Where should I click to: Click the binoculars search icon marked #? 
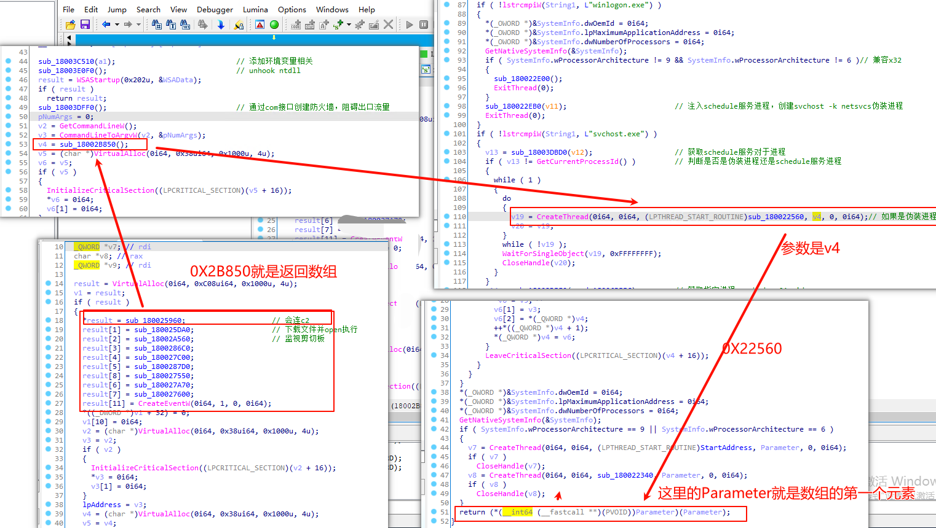click(x=156, y=25)
